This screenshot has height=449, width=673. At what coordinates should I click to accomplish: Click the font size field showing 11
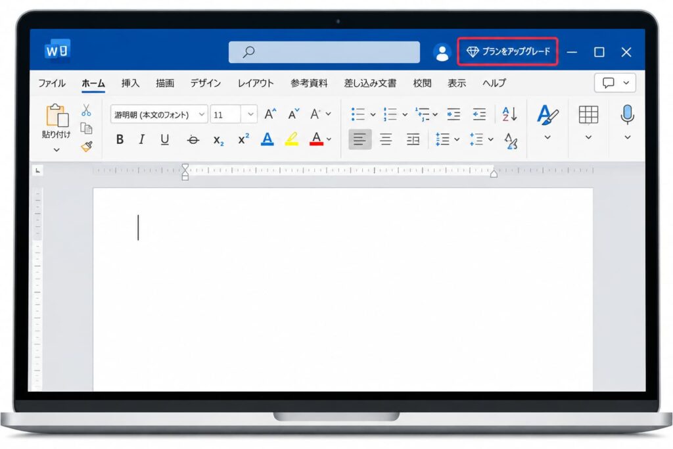226,114
